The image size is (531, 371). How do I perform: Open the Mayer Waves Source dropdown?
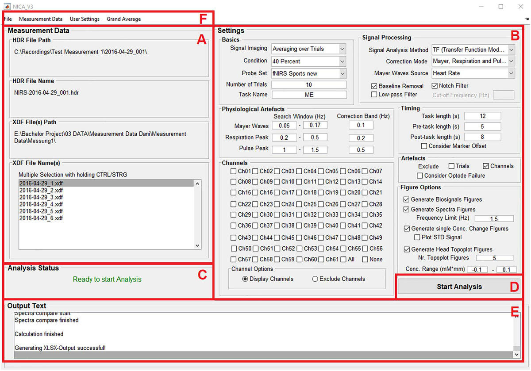pos(511,73)
